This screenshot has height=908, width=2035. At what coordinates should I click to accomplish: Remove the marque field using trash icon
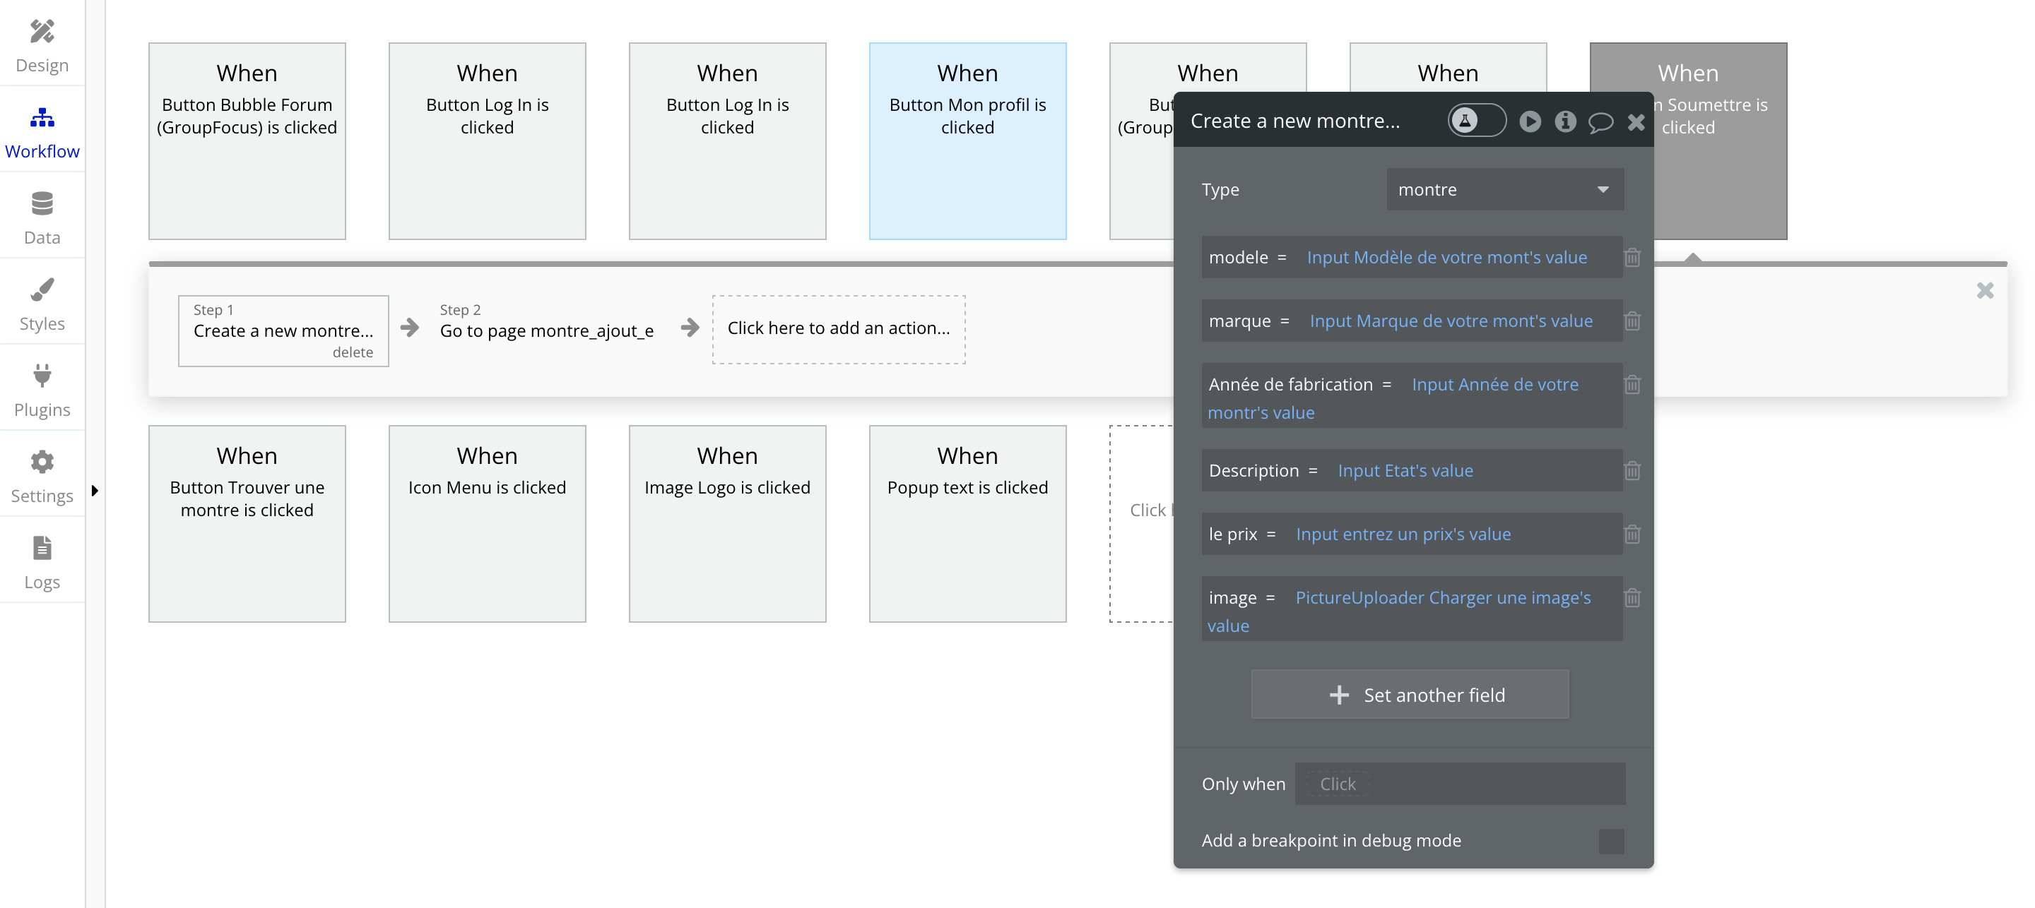tap(1632, 321)
